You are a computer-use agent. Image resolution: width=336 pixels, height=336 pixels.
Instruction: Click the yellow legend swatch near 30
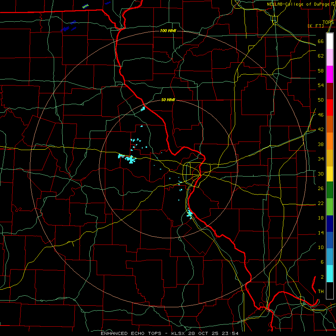click(330, 174)
